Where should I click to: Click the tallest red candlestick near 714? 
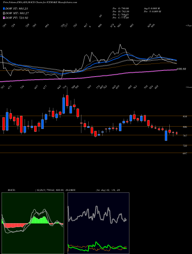click(x=67, y=100)
